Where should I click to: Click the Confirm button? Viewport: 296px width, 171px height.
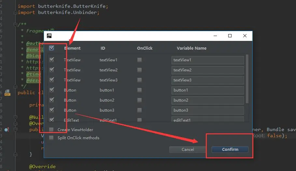point(230,149)
